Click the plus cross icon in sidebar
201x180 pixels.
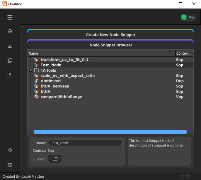[10, 150]
